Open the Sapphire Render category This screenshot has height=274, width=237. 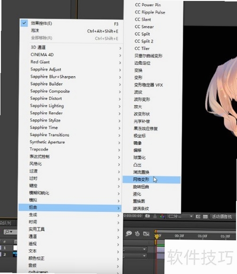pos(76,113)
